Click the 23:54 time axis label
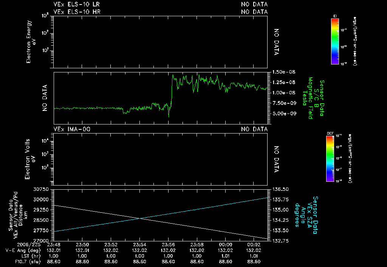 coord(139,245)
